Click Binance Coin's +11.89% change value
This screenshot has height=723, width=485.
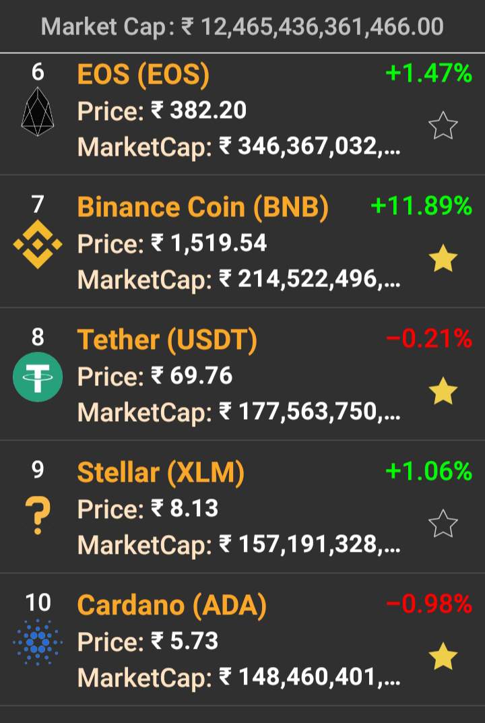[x=421, y=206]
